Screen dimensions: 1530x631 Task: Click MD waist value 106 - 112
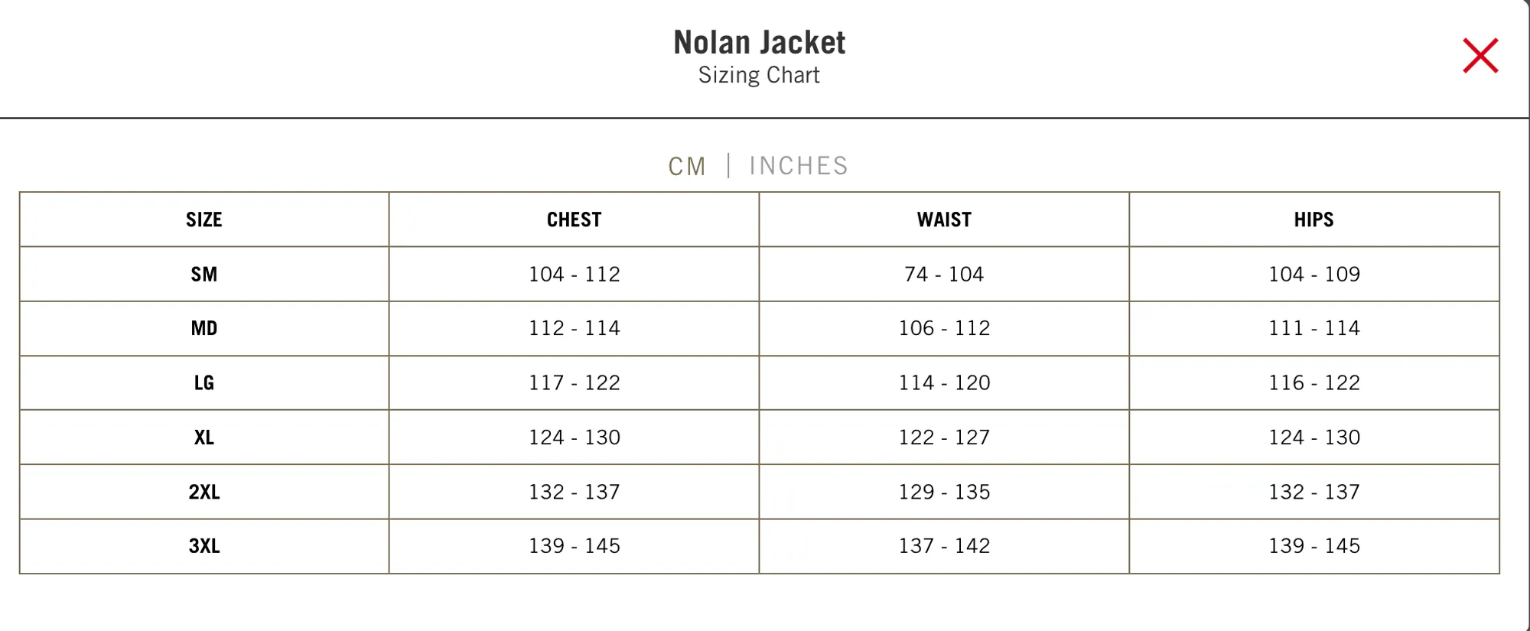[x=944, y=329]
